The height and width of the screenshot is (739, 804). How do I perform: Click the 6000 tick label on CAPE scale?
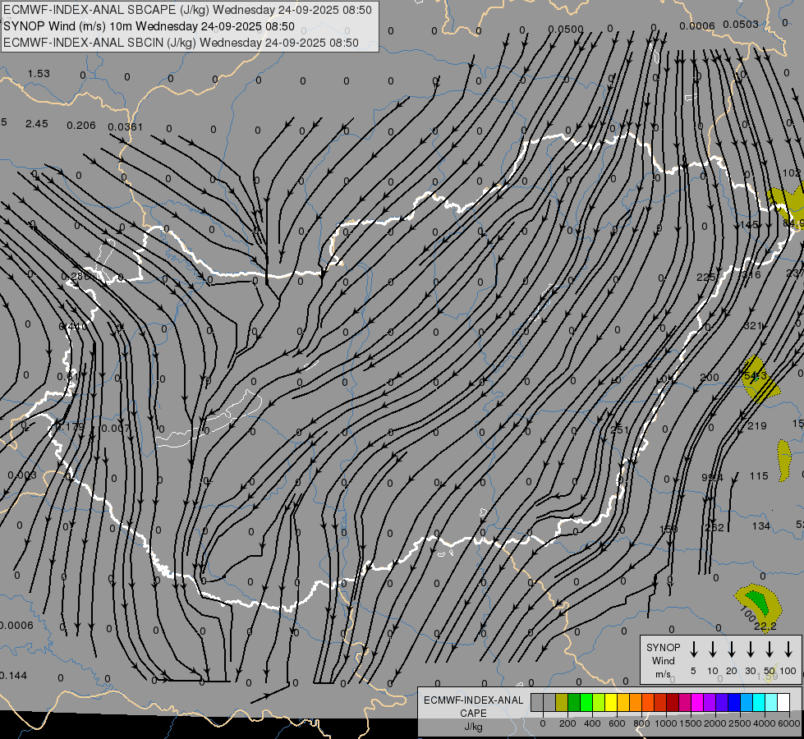tap(789, 723)
